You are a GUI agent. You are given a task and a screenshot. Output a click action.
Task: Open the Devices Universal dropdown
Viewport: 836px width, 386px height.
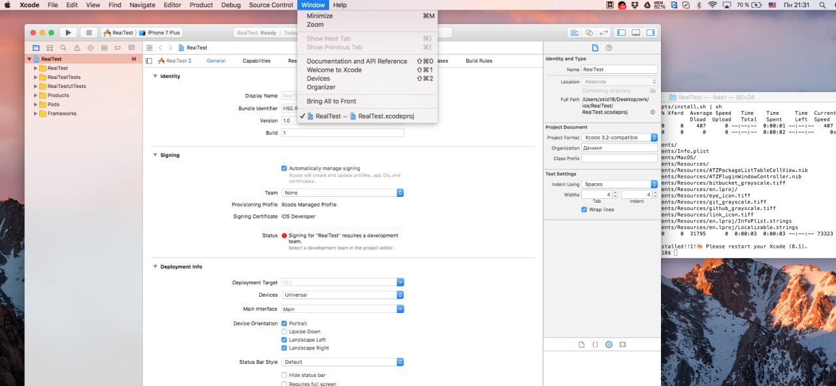pyautogui.click(x=342, y=295)
